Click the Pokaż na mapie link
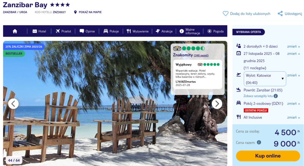 [90, 12]
